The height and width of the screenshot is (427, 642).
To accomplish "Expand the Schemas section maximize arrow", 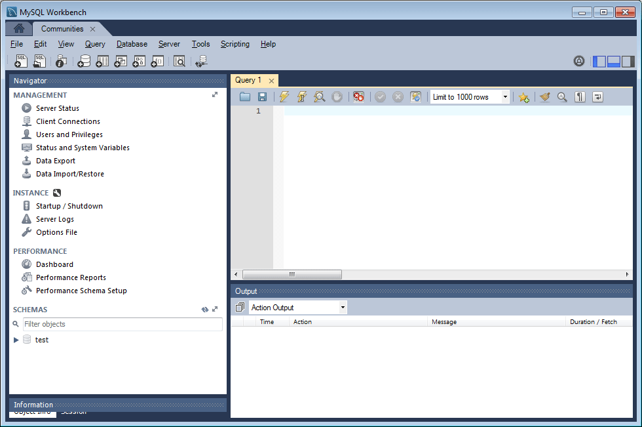I will [x=215, y=310].
